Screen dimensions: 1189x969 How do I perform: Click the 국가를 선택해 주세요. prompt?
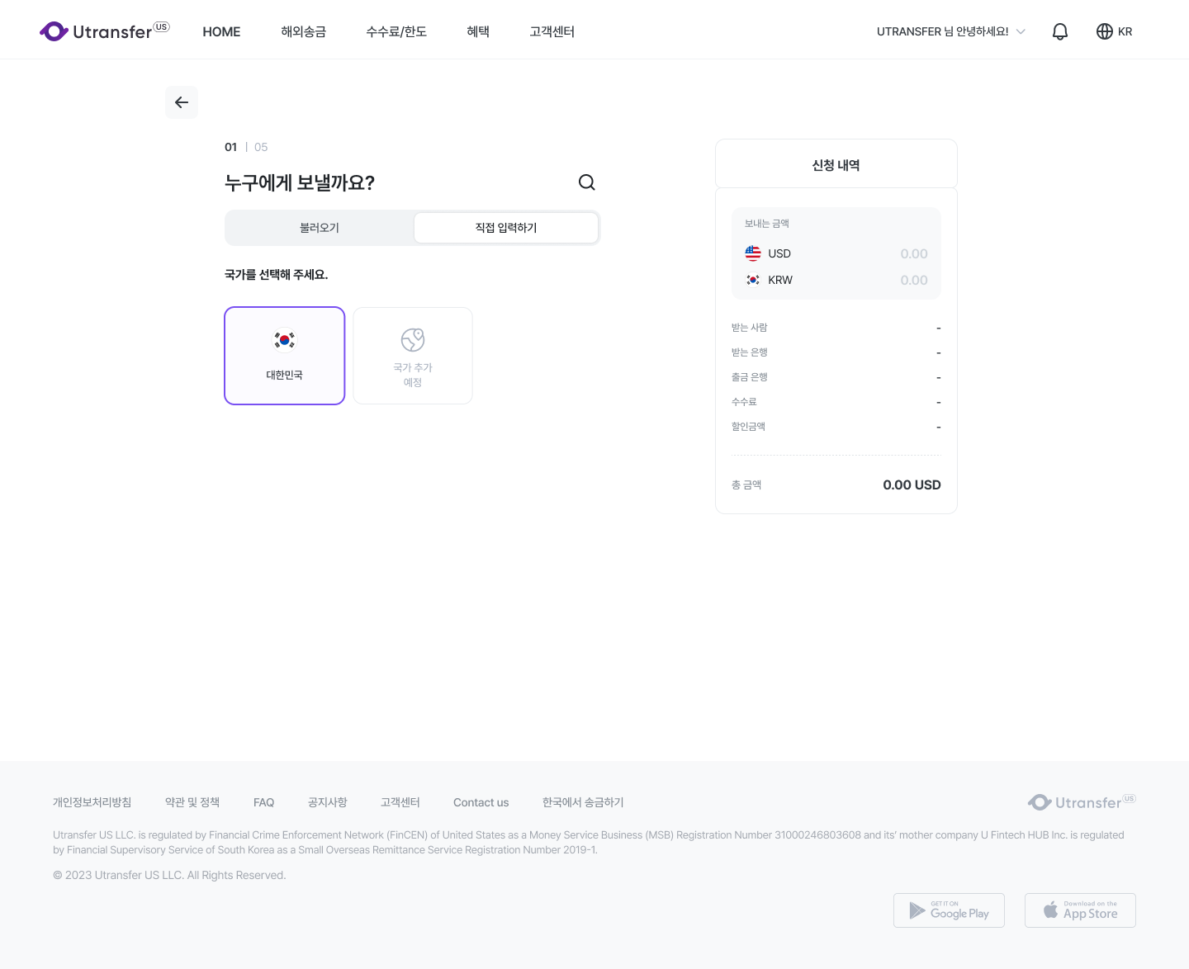(277, 275)
